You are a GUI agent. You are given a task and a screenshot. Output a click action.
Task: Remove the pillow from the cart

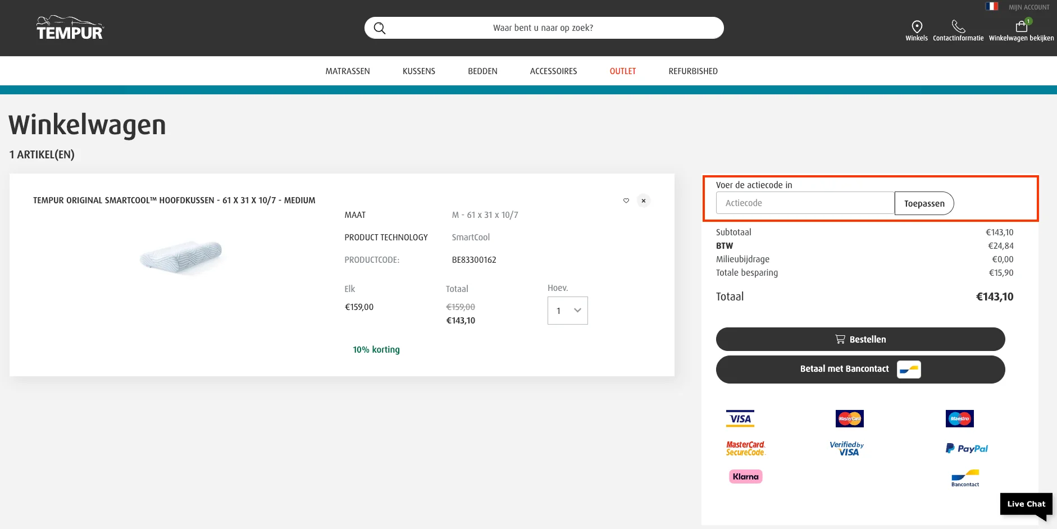(644, 200)
